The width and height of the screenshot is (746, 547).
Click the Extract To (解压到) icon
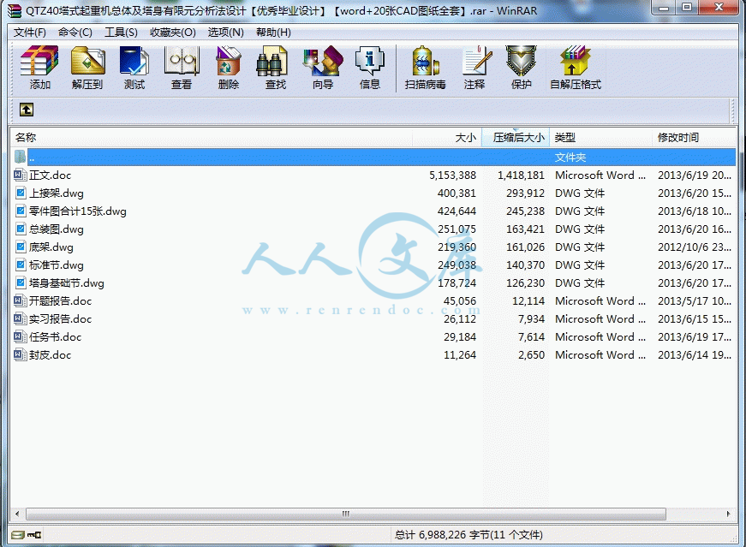coord(87,61)
